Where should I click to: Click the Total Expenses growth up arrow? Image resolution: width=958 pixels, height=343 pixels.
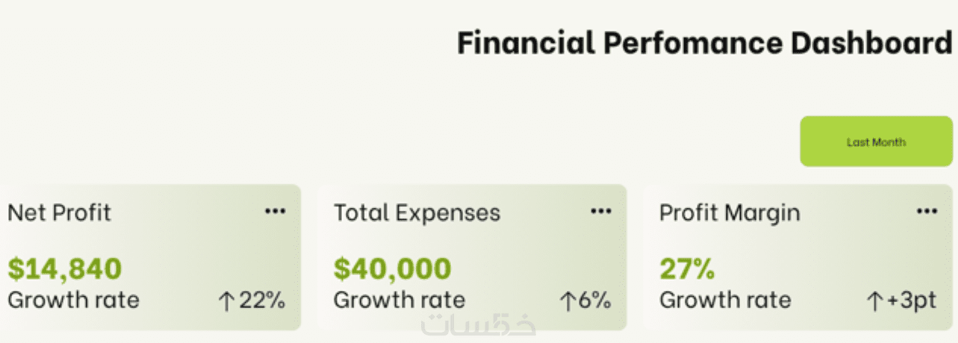[567, 301]
